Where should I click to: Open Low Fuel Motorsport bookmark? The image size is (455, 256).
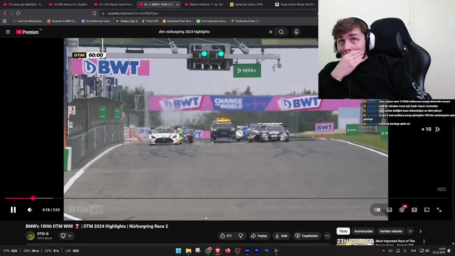click(28, 21)
